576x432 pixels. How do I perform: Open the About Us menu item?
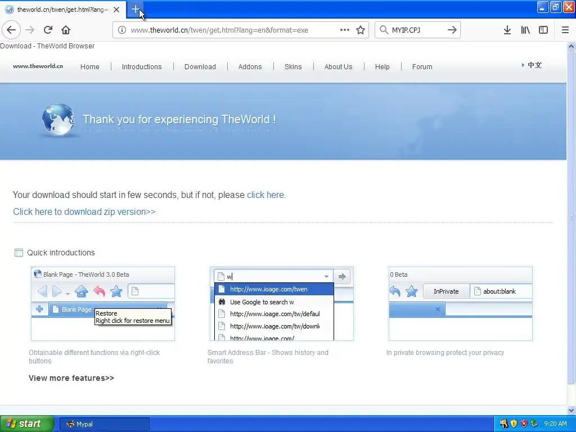(338, 67)
